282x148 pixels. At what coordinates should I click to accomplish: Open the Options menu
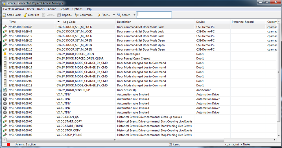pos(77,9)
